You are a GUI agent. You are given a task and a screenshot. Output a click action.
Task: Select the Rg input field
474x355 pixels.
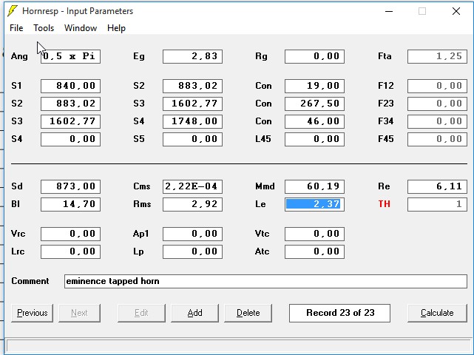click(x=314, y=56)
